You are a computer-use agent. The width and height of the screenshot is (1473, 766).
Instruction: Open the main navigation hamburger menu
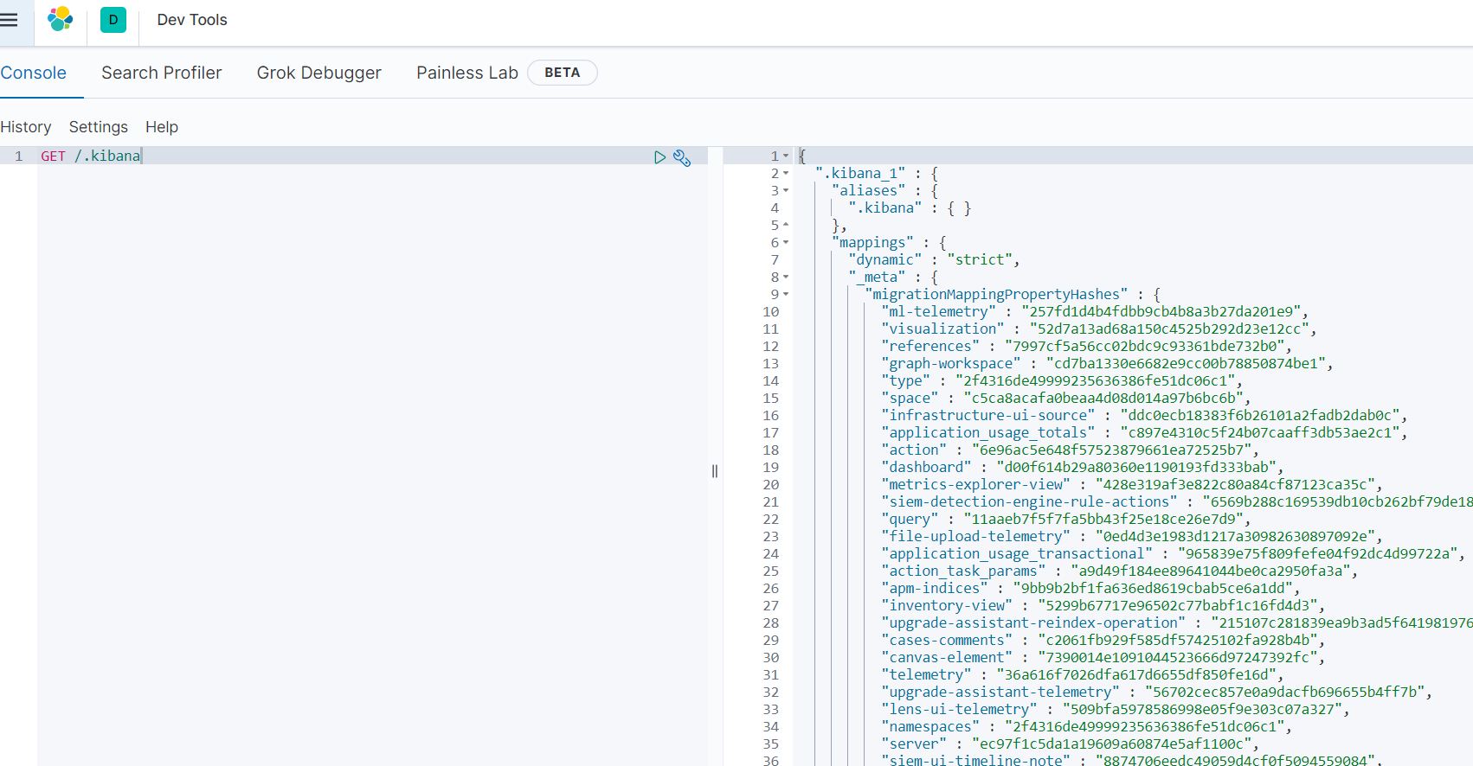pos(10,20)
